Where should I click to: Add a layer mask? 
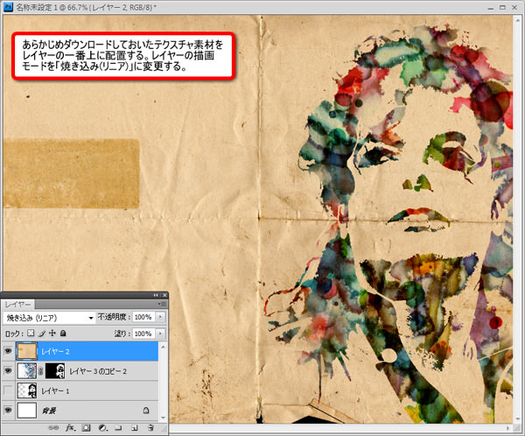(x=87, y=427)
